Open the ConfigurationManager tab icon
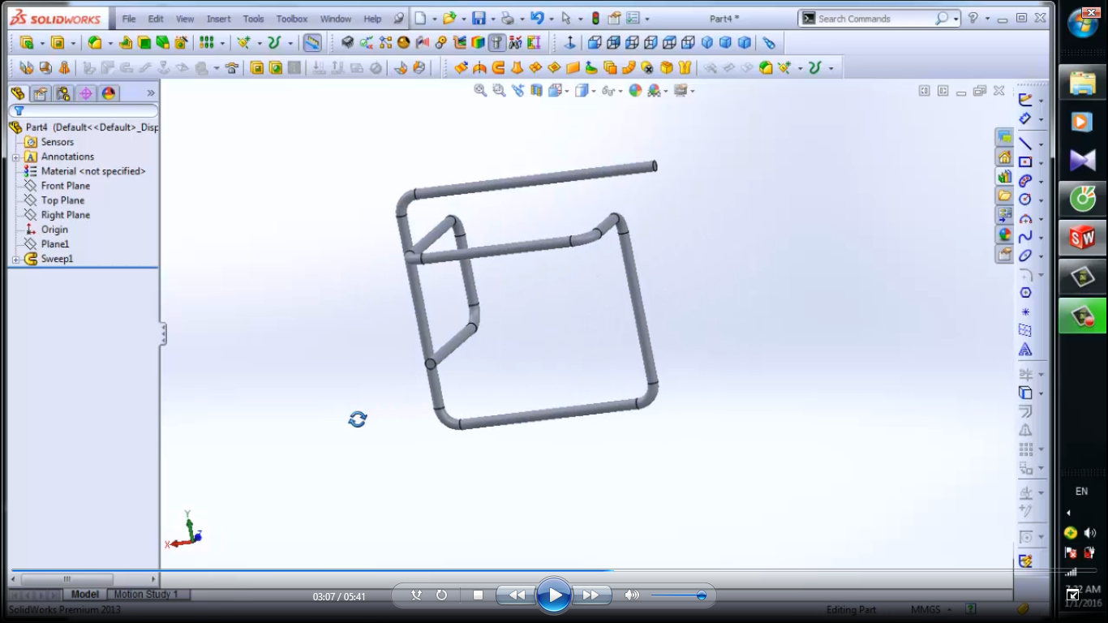This screenshot has height=623, width=1108. tap(62, 94)
